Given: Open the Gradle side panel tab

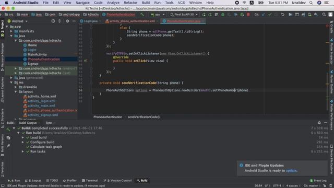Looking at the screenshot, I should pos(332,27).
